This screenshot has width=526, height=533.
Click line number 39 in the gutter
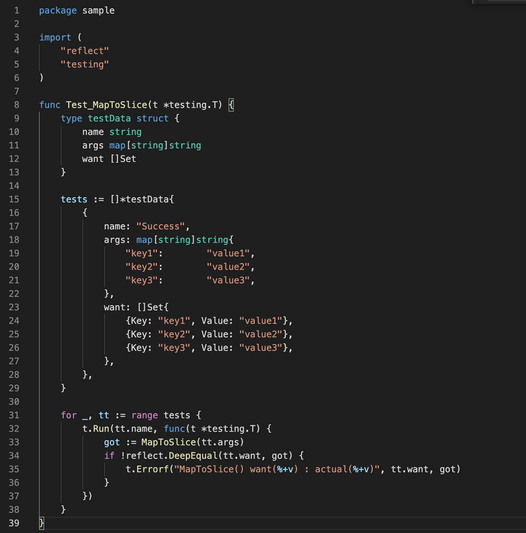(x=14, y=523)
